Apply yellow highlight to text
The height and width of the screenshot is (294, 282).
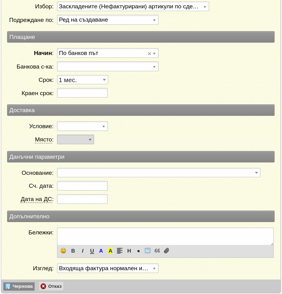point(110,251)
